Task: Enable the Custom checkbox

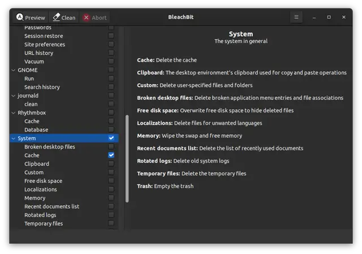Action: pyautogui.click(x=111, y=172)
